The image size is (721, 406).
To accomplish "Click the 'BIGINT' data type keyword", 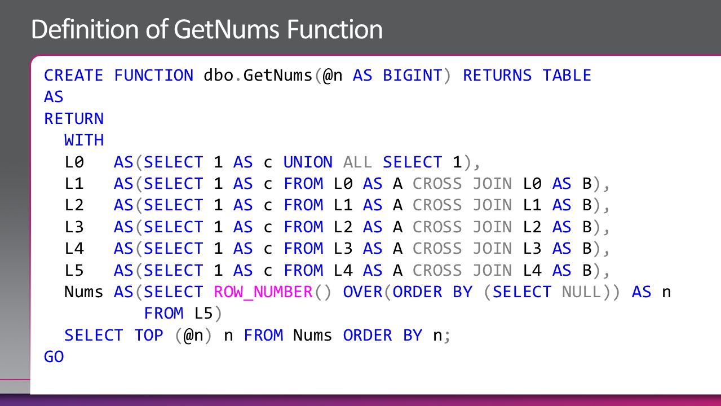I will pos(413,76).
